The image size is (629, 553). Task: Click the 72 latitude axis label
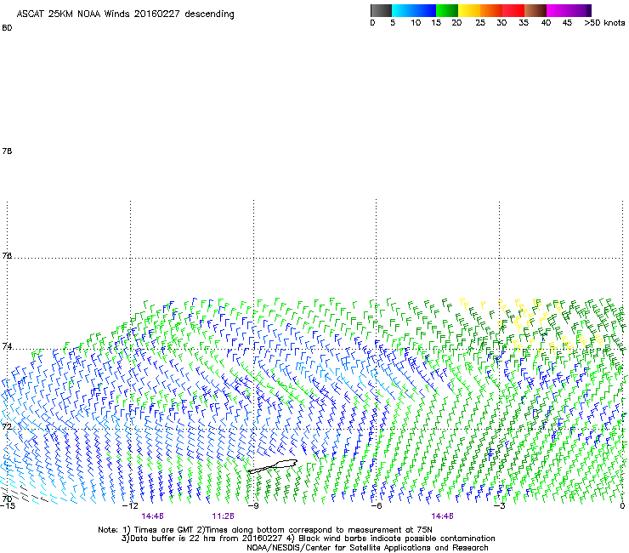(7, 426)
